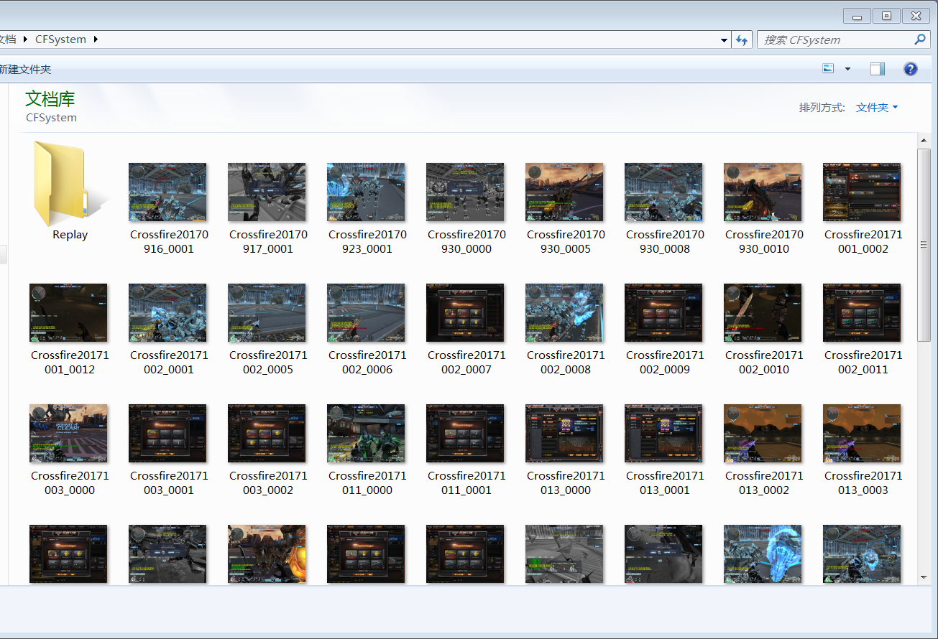The image size is (938, 639).
Task: Select thumbnail Crossfire20170916_0001
Action: [167, 192]
